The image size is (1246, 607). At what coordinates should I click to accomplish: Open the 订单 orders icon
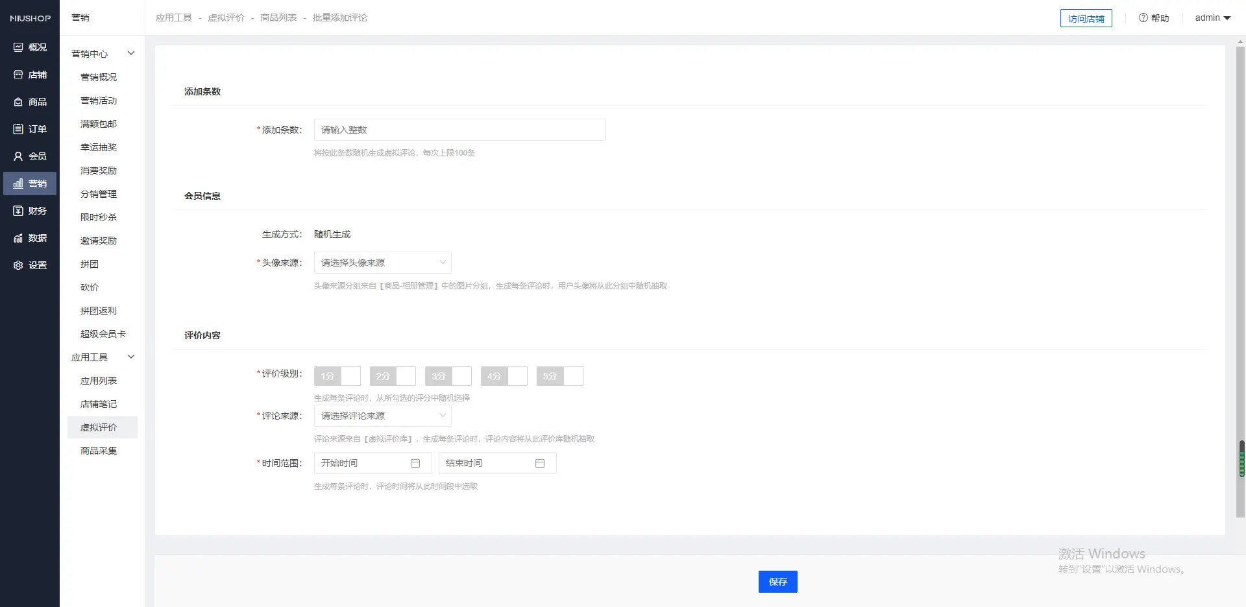point(18,129)
